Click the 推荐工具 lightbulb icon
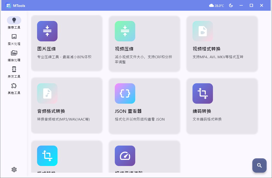 (x=14, y=20)
